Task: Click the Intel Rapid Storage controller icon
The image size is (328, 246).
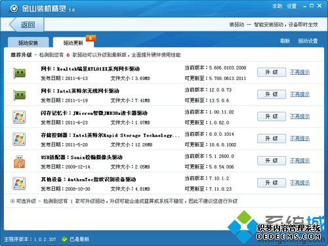Action: coord(19,139)
